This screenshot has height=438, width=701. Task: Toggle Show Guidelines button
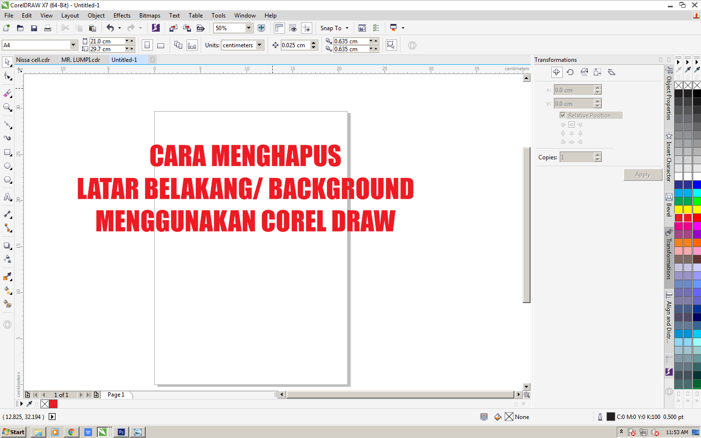point(306,28)
